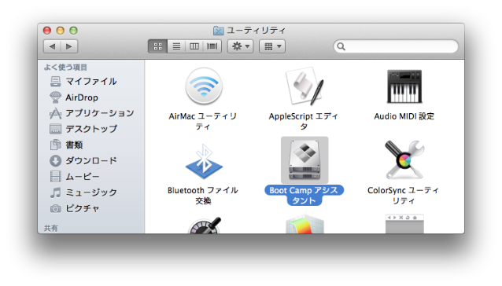Screen dimensions: 502x286
Task: Select 書類 label in sidebar
Action: pos(74,145)
